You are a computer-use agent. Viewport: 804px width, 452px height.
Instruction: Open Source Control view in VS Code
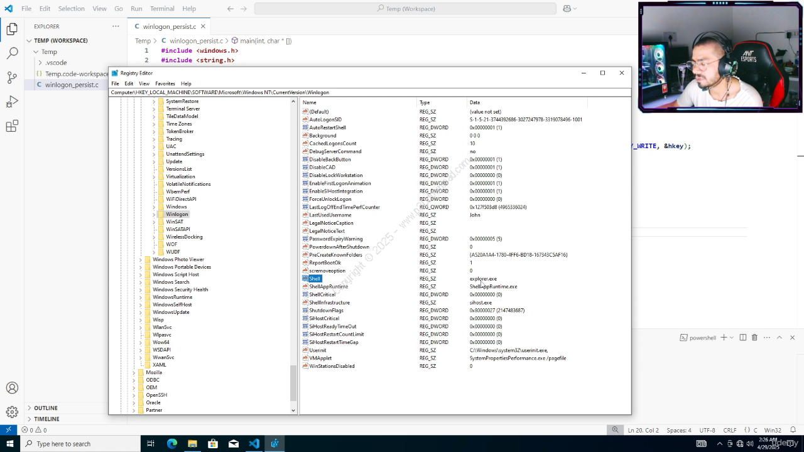(12, 78)
